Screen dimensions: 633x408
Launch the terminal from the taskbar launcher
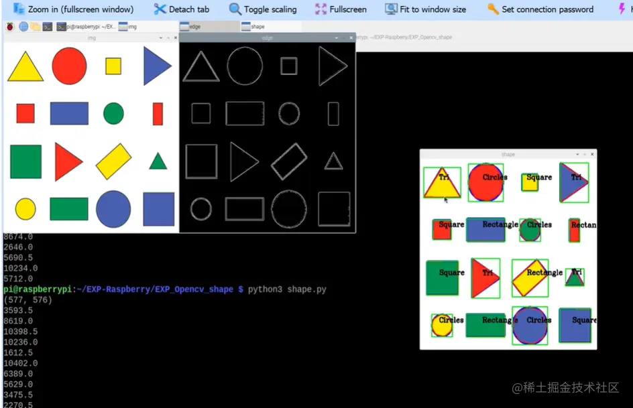point(48,27)
